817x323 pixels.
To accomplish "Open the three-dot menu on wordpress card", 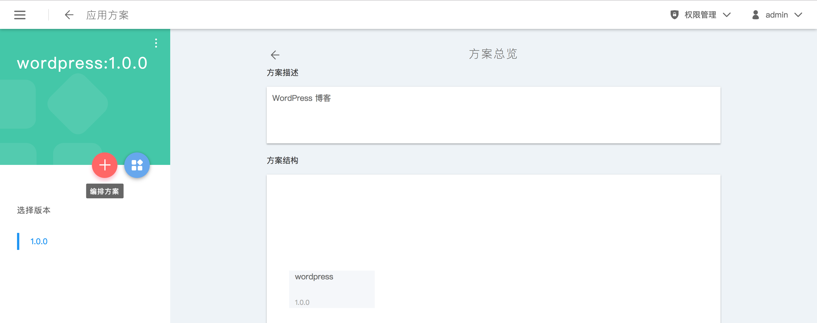I will click(156, 43).
